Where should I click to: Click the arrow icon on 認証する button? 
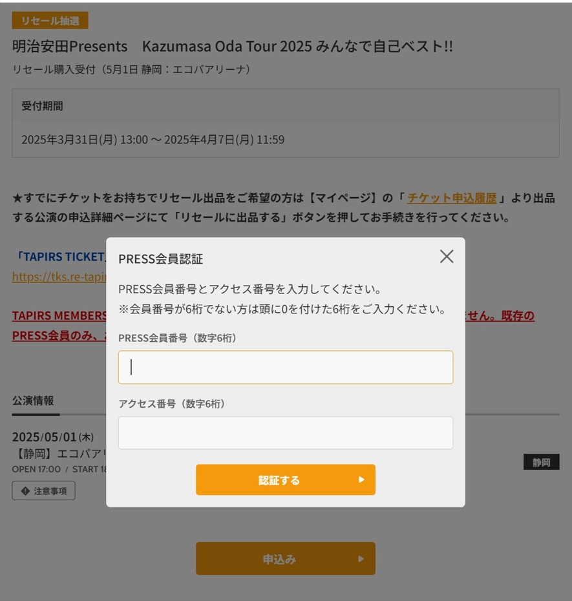click(x=361, y=480)
